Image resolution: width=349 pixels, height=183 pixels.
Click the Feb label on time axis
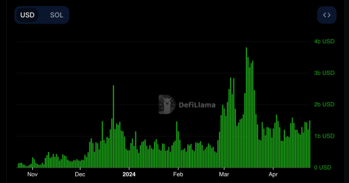178,174
